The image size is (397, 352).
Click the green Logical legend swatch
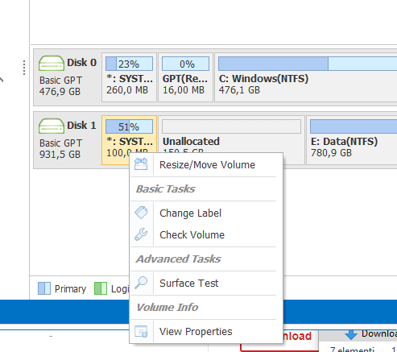101,288
